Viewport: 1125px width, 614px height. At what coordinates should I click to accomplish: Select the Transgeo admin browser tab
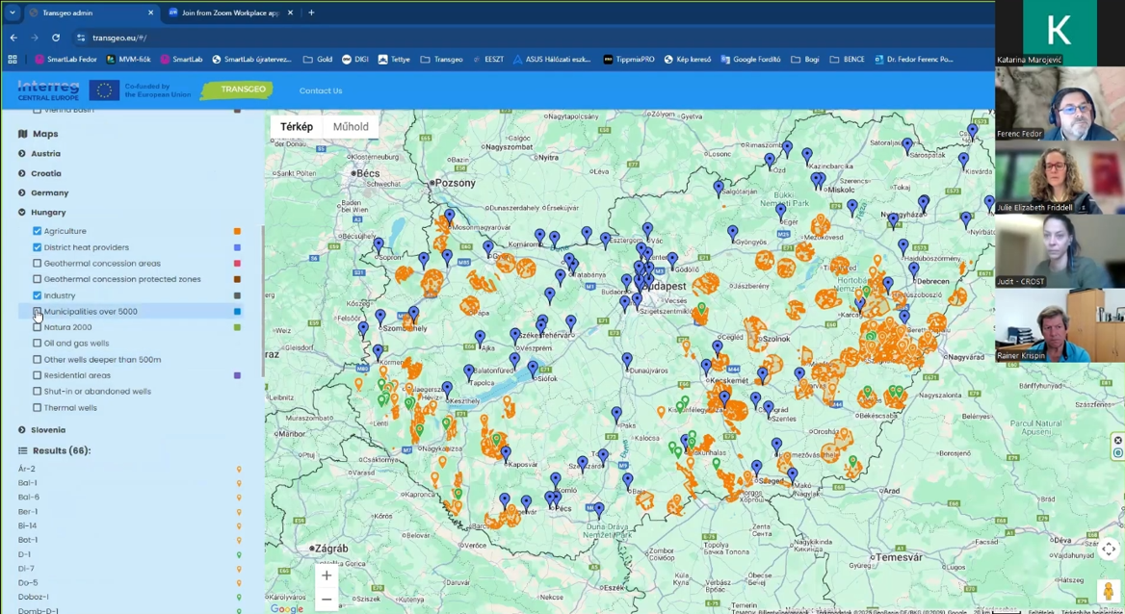[x=92, y=13]
